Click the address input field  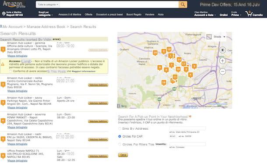[187, 128]
